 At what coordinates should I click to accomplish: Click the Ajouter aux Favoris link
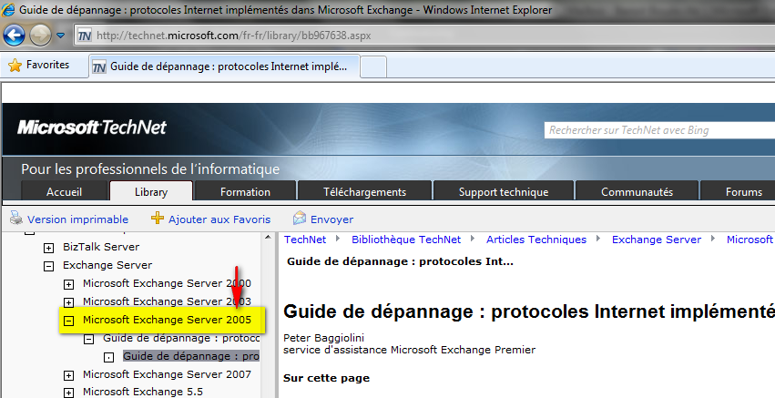[x=219, y=219]
